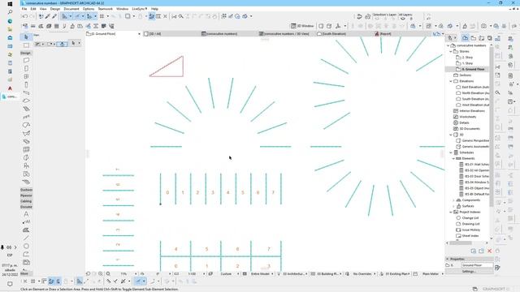Select the Column tool

(26, 84)
